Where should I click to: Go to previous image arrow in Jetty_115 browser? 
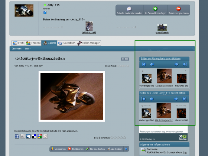(152, 99)
